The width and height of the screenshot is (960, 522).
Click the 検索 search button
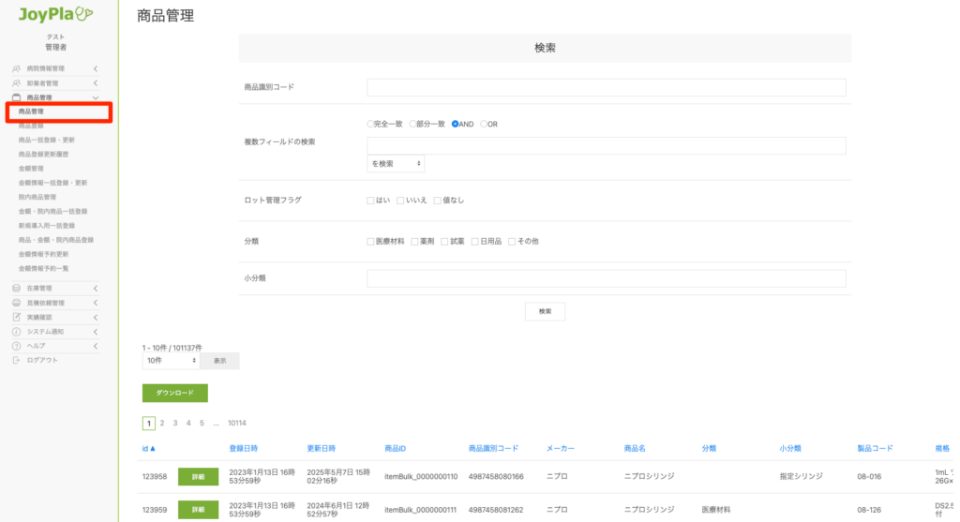pyautogui.click(x=545, y=311)
